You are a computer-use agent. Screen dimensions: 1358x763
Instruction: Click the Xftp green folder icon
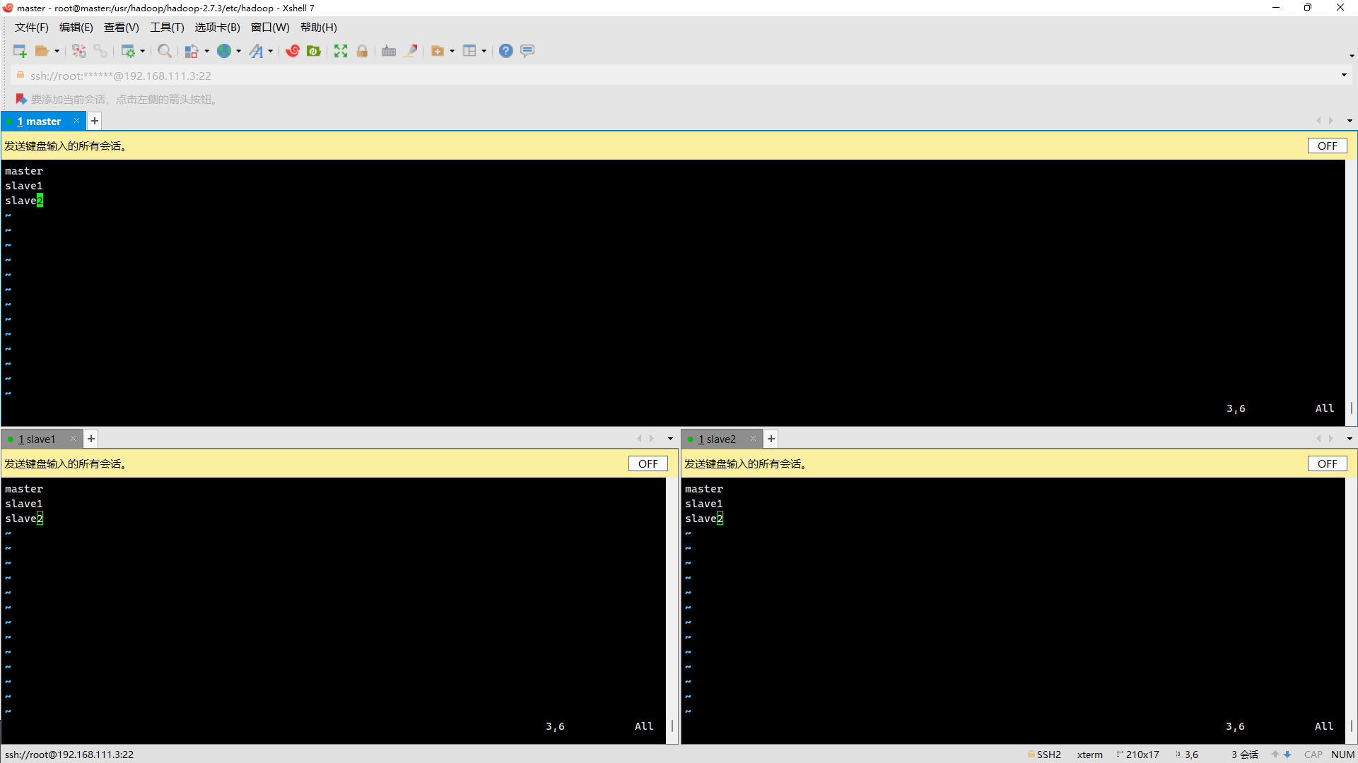point(314,51)
